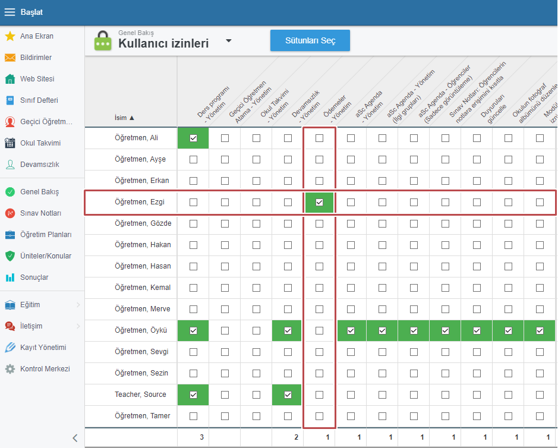Screen dimensions: 558x448
Task: Click the İletişim chat bubbles icon
Action: pyautogui.click(x=10, y=326)
